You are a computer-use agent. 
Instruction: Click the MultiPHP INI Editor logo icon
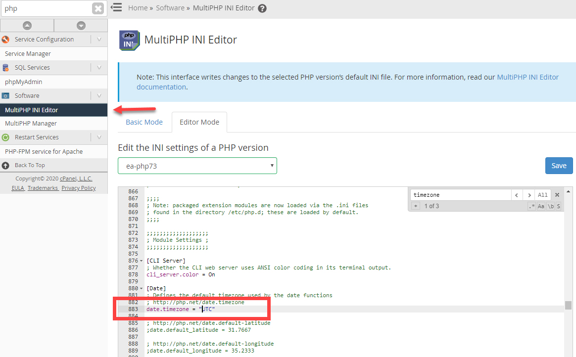coord(129,40)
